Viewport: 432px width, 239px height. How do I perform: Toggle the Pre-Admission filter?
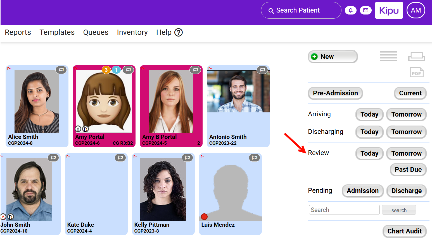point(335,93)
